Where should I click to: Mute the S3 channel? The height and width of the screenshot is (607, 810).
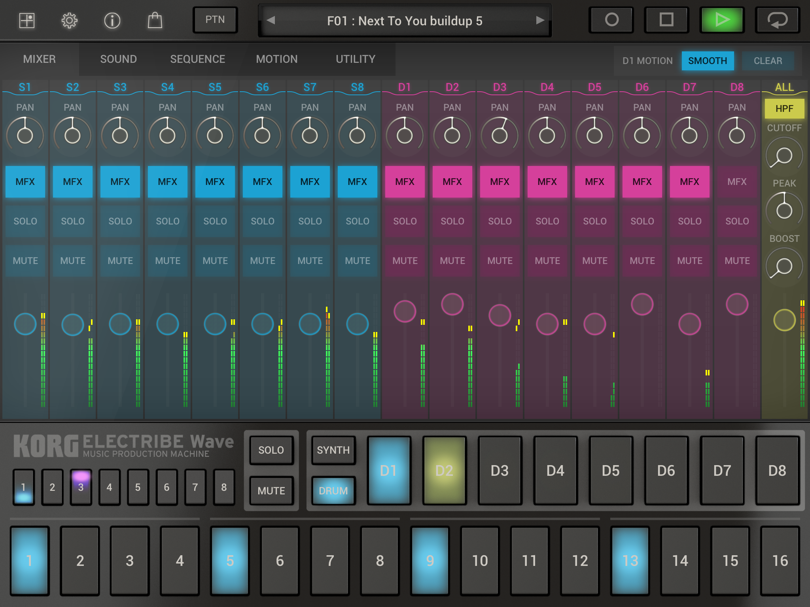coord(120,261)
